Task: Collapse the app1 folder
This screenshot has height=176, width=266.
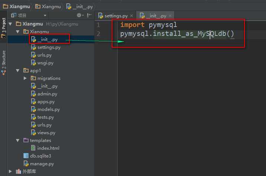Action: (x=18, y=71)
